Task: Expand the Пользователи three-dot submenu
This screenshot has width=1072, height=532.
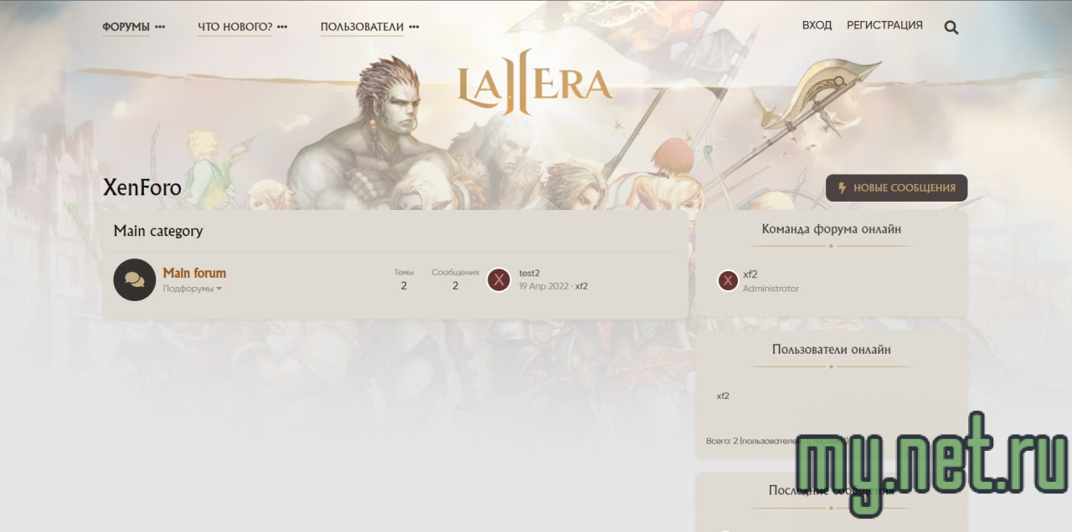Action: [x=414, y=27]
